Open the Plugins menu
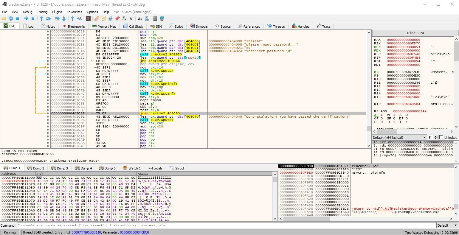The image size is (459, 235). (x=57, y=12)
